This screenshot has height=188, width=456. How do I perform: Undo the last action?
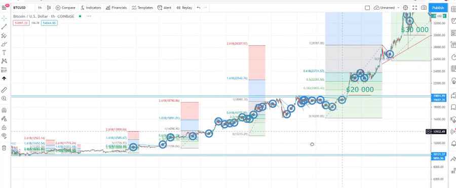pos(199,8)
